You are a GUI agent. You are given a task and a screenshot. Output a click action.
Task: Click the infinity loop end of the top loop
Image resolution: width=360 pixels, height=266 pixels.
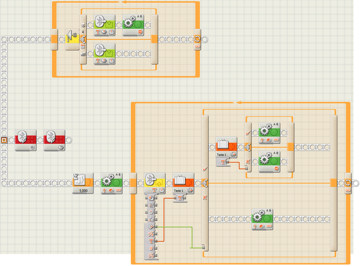197,39
